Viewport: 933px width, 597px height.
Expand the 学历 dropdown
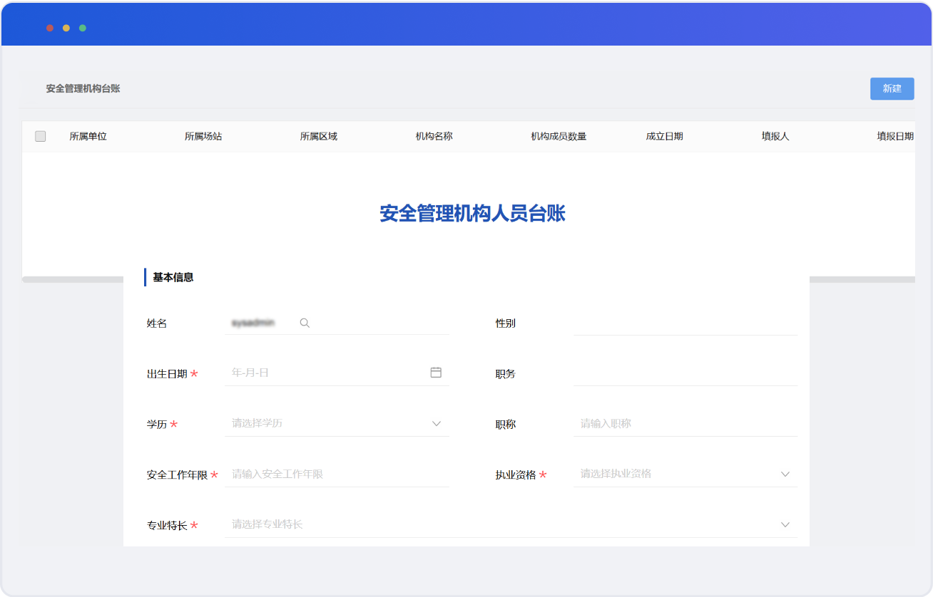(437, 424)
